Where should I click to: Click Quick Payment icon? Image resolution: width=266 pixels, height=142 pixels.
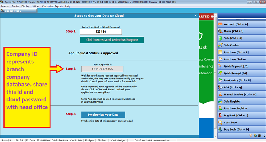pyautogui.click(x=220, y=66)
